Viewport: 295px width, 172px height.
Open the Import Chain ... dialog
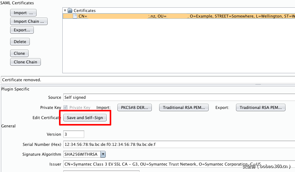click(29, 21)
